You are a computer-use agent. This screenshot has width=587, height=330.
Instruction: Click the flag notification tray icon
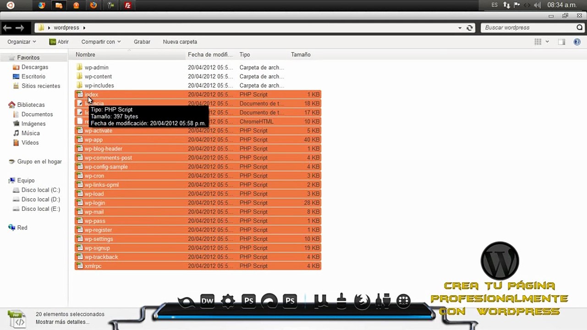coord(517,5)
